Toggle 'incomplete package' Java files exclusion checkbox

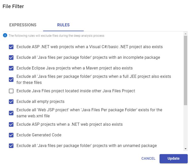(11, 58)
